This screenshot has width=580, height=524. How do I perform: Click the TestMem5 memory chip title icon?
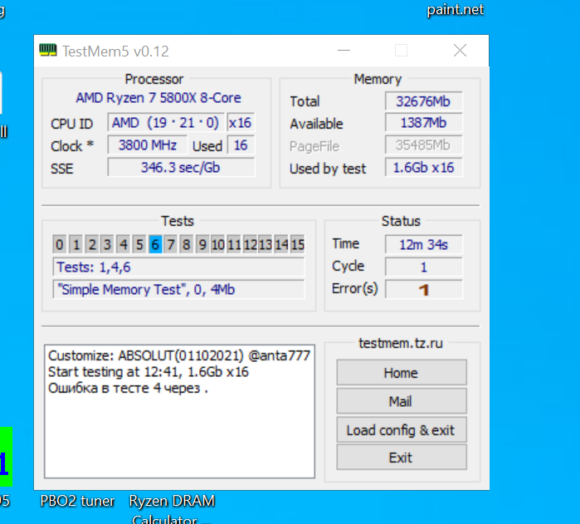tap(48, 50)
